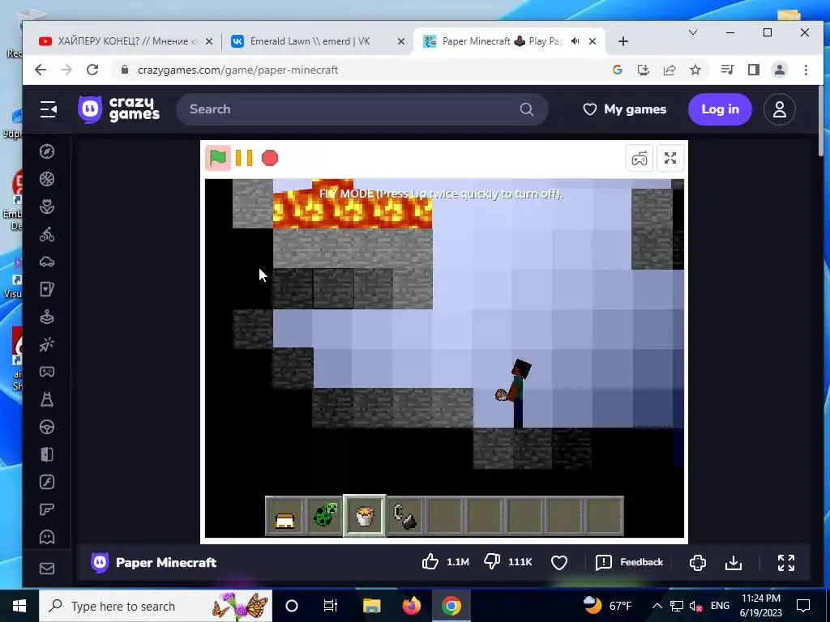Click the magnifier icon in site search
Viewport: 830px width, 622px height.
pos(527,109)
